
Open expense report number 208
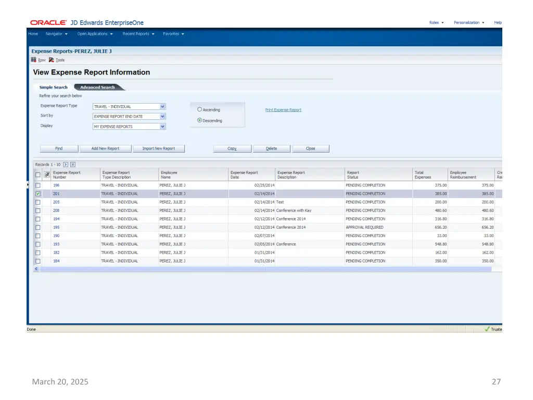(56, 210)
